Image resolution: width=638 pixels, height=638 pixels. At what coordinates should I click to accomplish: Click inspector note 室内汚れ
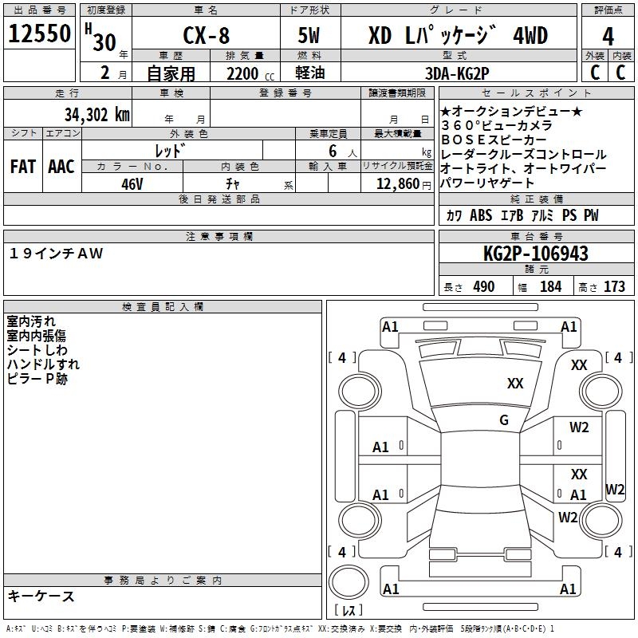coord(31,321)
